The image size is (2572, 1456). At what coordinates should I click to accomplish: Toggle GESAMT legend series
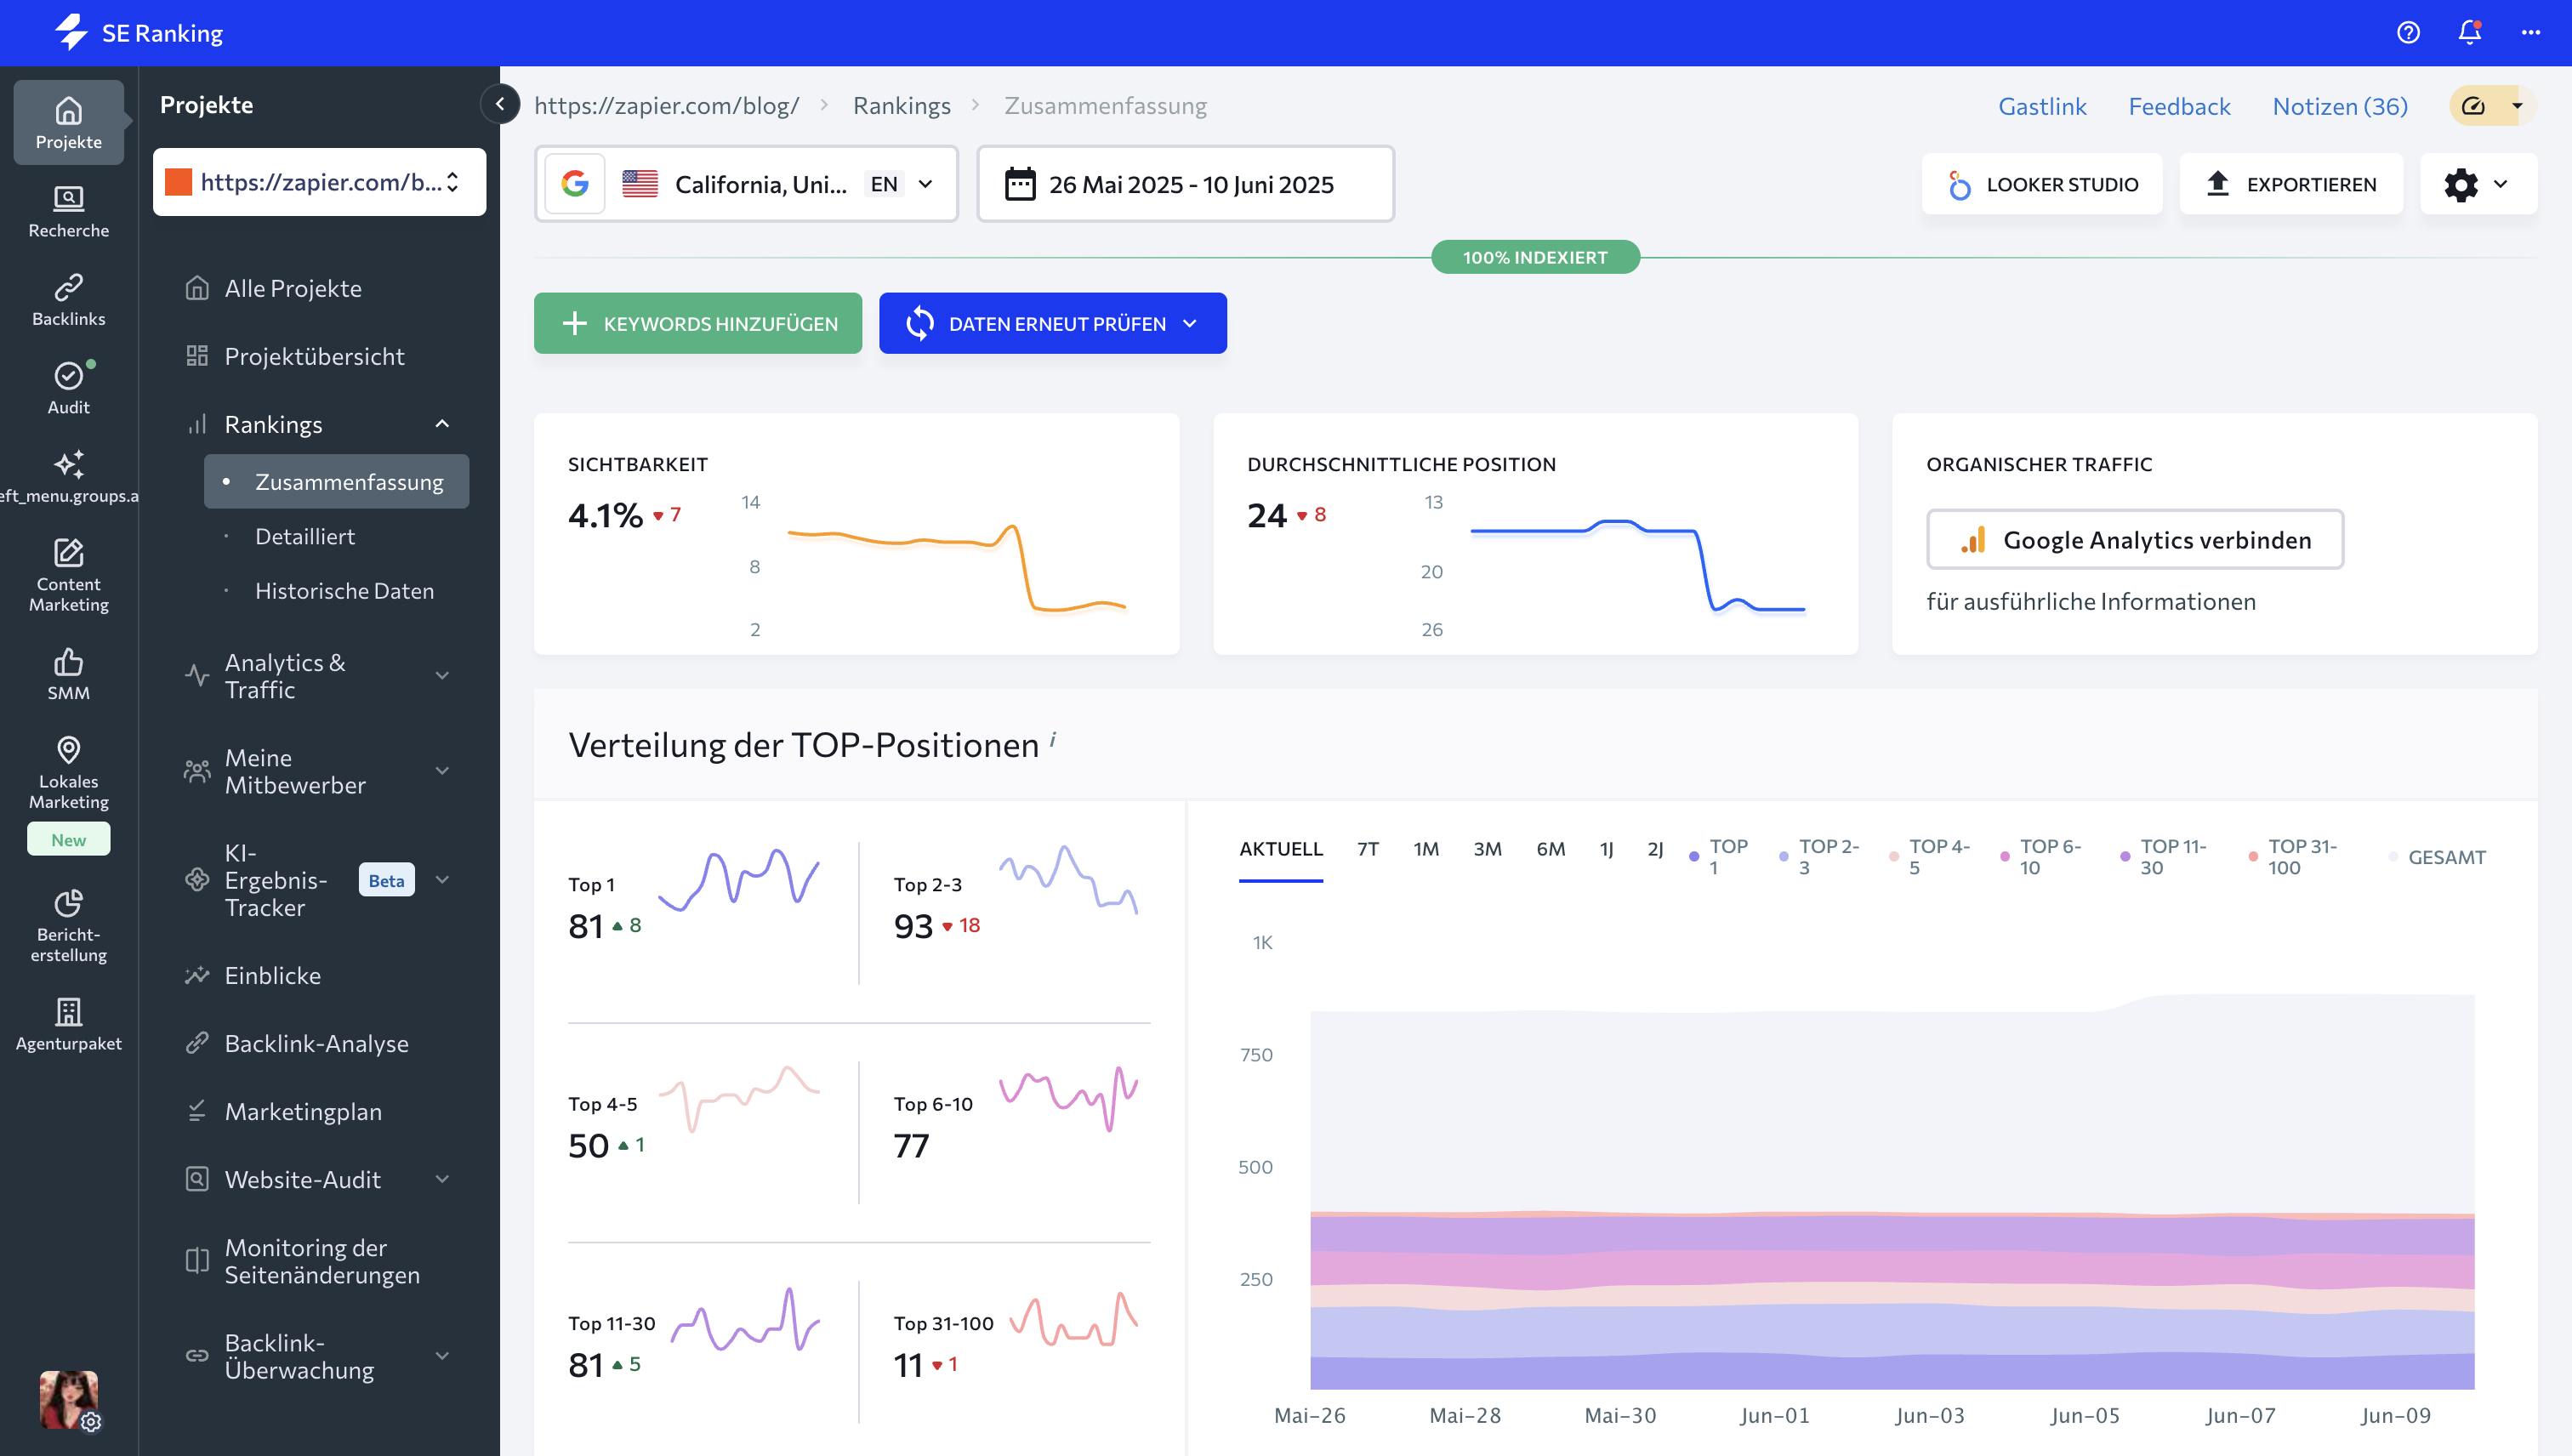(x=2445, y=857)
